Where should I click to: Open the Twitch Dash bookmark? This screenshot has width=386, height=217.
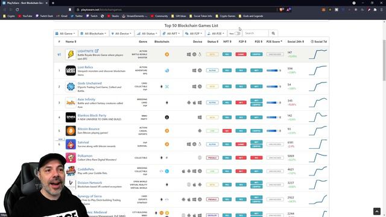[x=44, y=16]
